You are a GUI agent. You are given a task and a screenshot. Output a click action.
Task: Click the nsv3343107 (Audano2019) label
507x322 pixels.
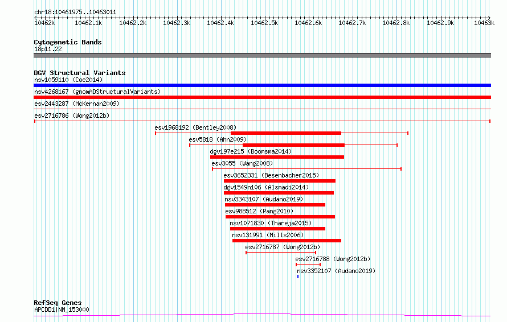coord(264,199)
